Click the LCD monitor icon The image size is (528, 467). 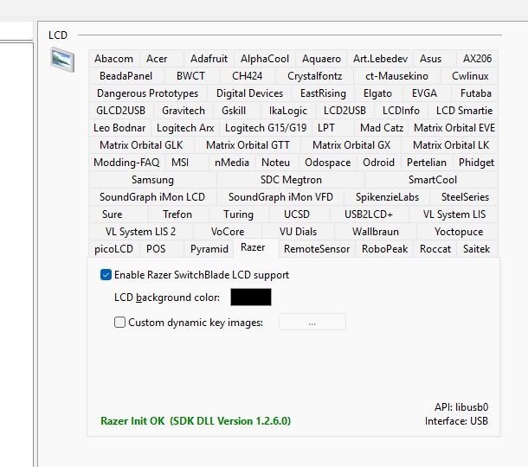62,60
